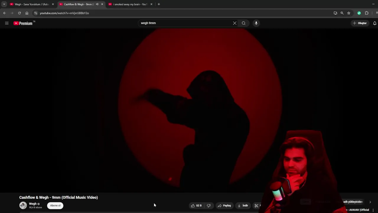The width and height of the screenshot is (378, 213).
Task: Close 'i smoked away my brain' tab
Action: 151,4
